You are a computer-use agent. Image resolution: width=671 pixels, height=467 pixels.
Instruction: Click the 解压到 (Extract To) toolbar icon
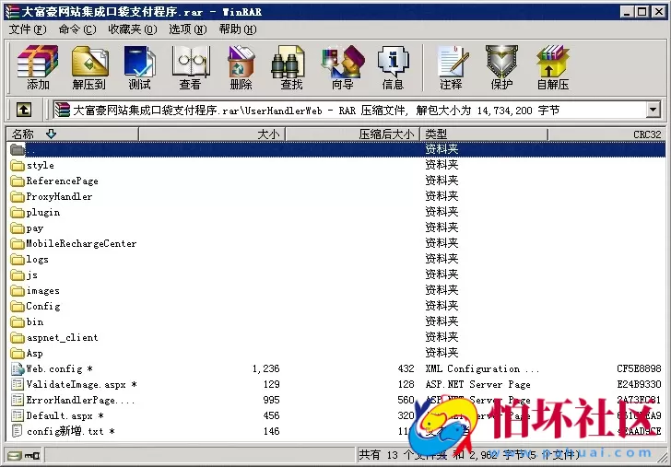89,67
